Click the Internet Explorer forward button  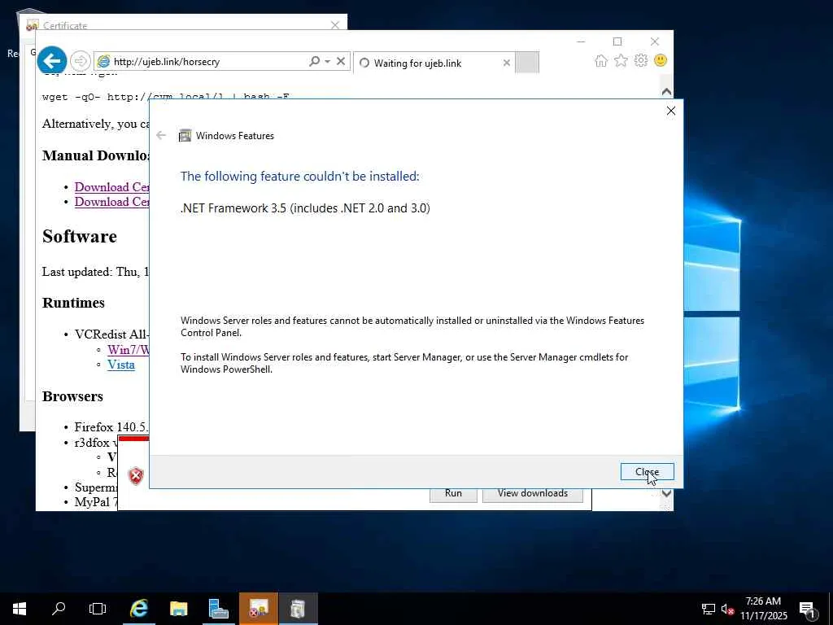click(x=81, y=61)
